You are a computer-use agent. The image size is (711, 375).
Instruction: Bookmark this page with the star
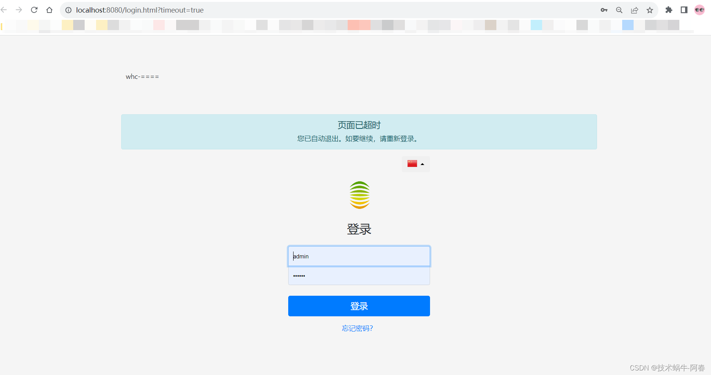click(650, 10)
